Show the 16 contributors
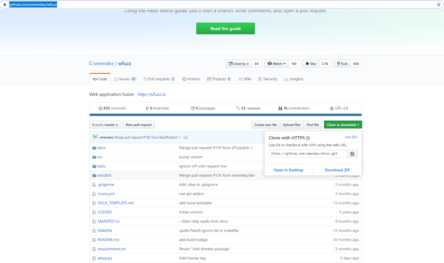Screen dimensions: 444x263 [294, 108]
